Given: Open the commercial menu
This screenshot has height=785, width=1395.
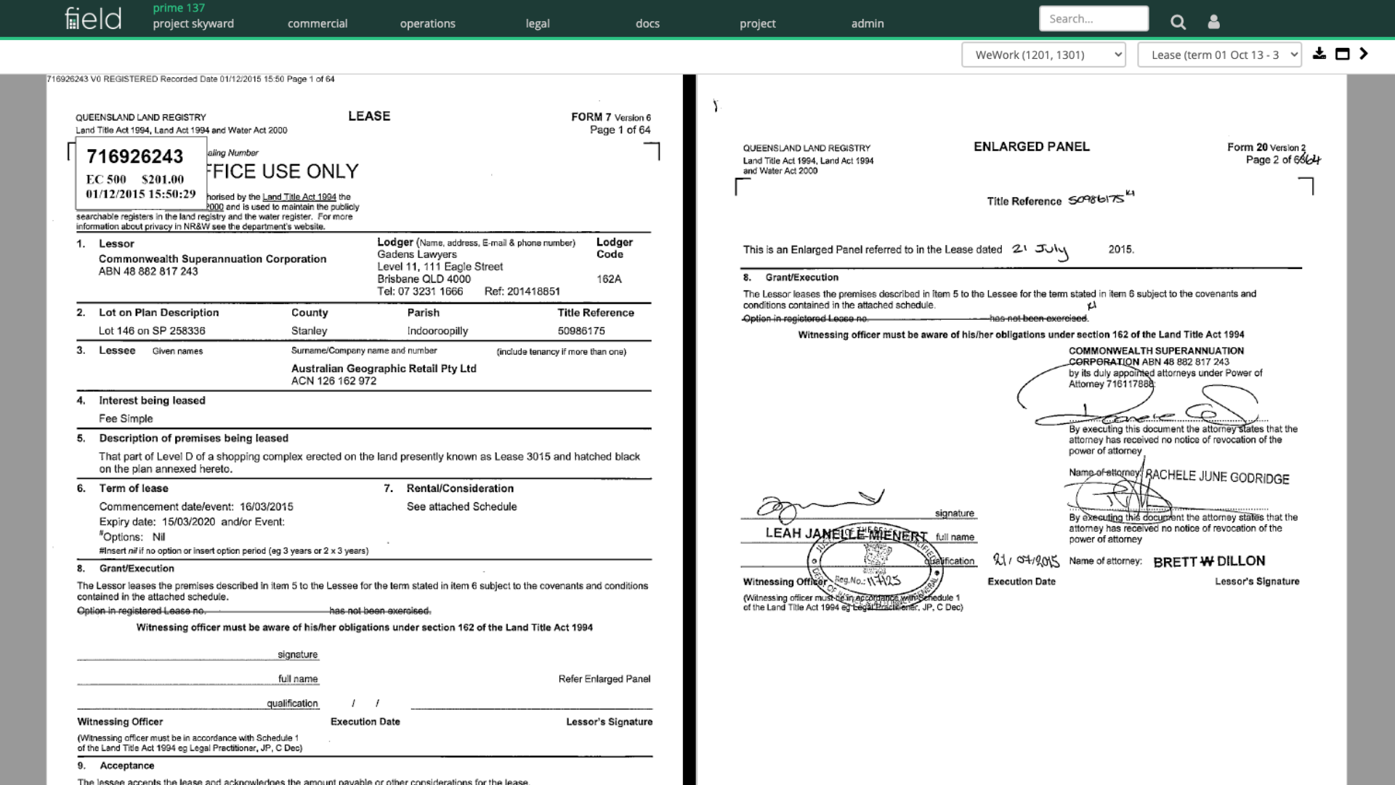Looking at the screenshot, I should click(318, 23).
